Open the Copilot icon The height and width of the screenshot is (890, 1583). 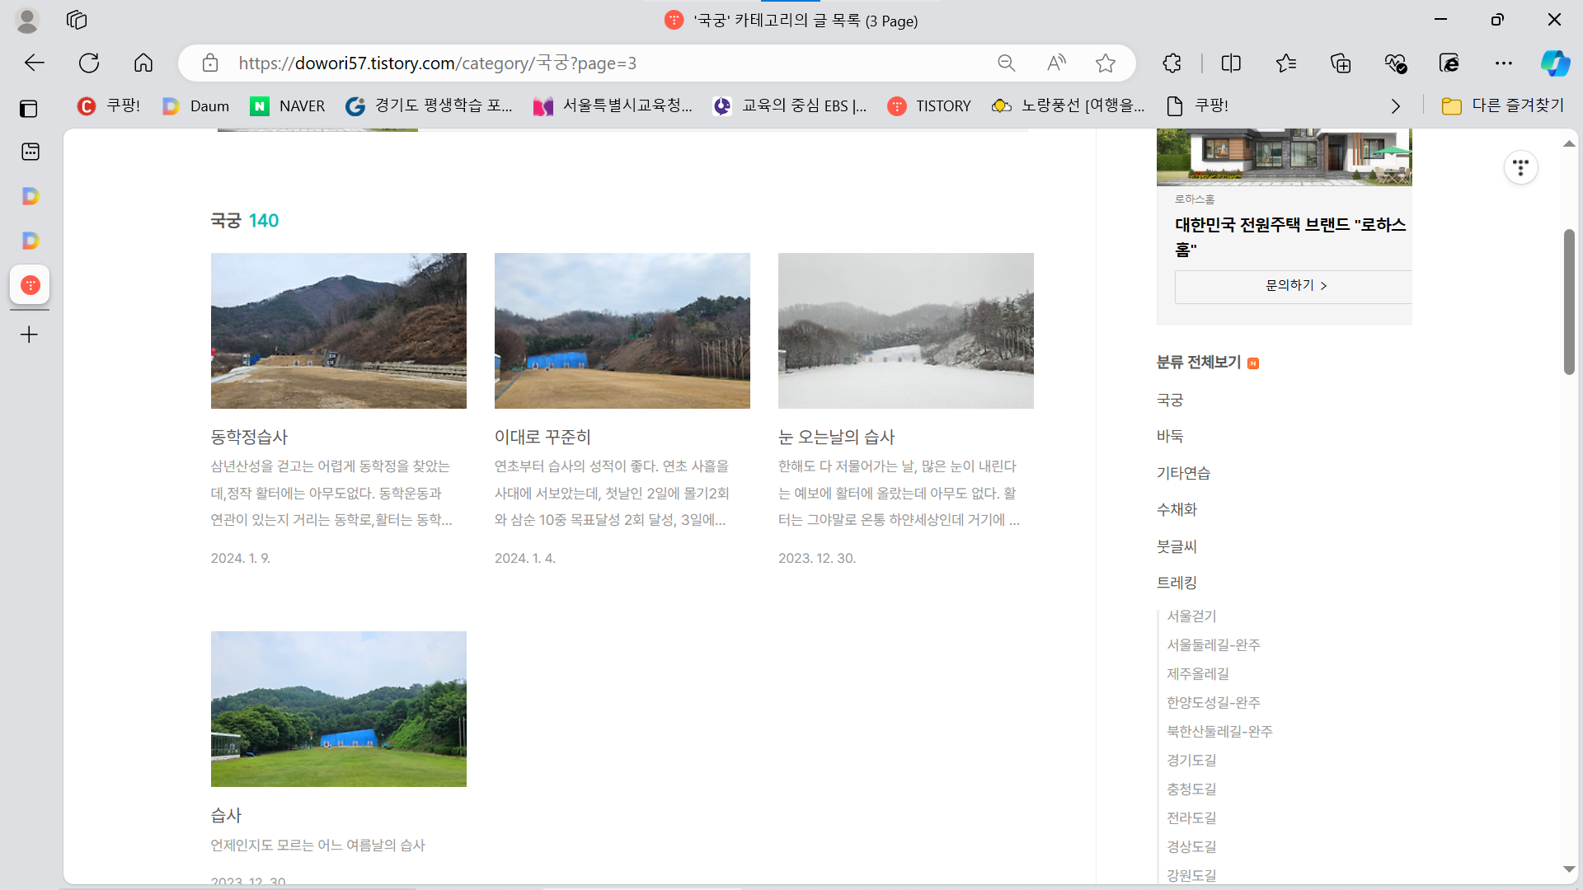(x=1555, y=63)
